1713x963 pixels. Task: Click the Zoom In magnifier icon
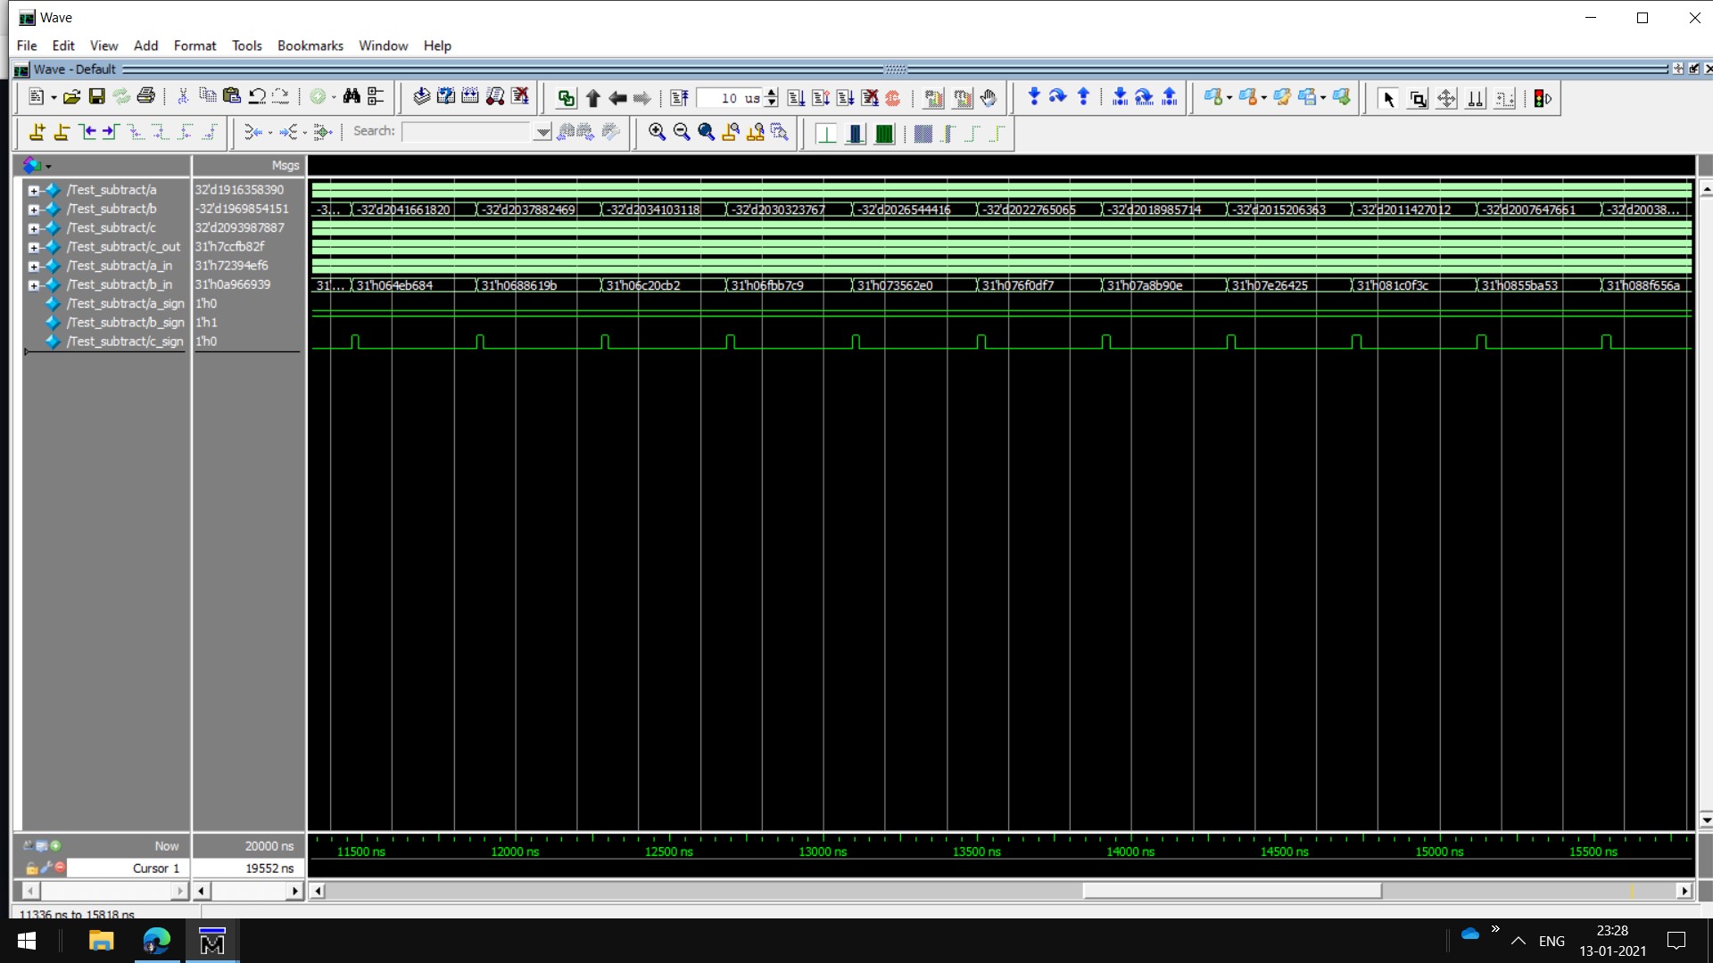pos(657,132)
